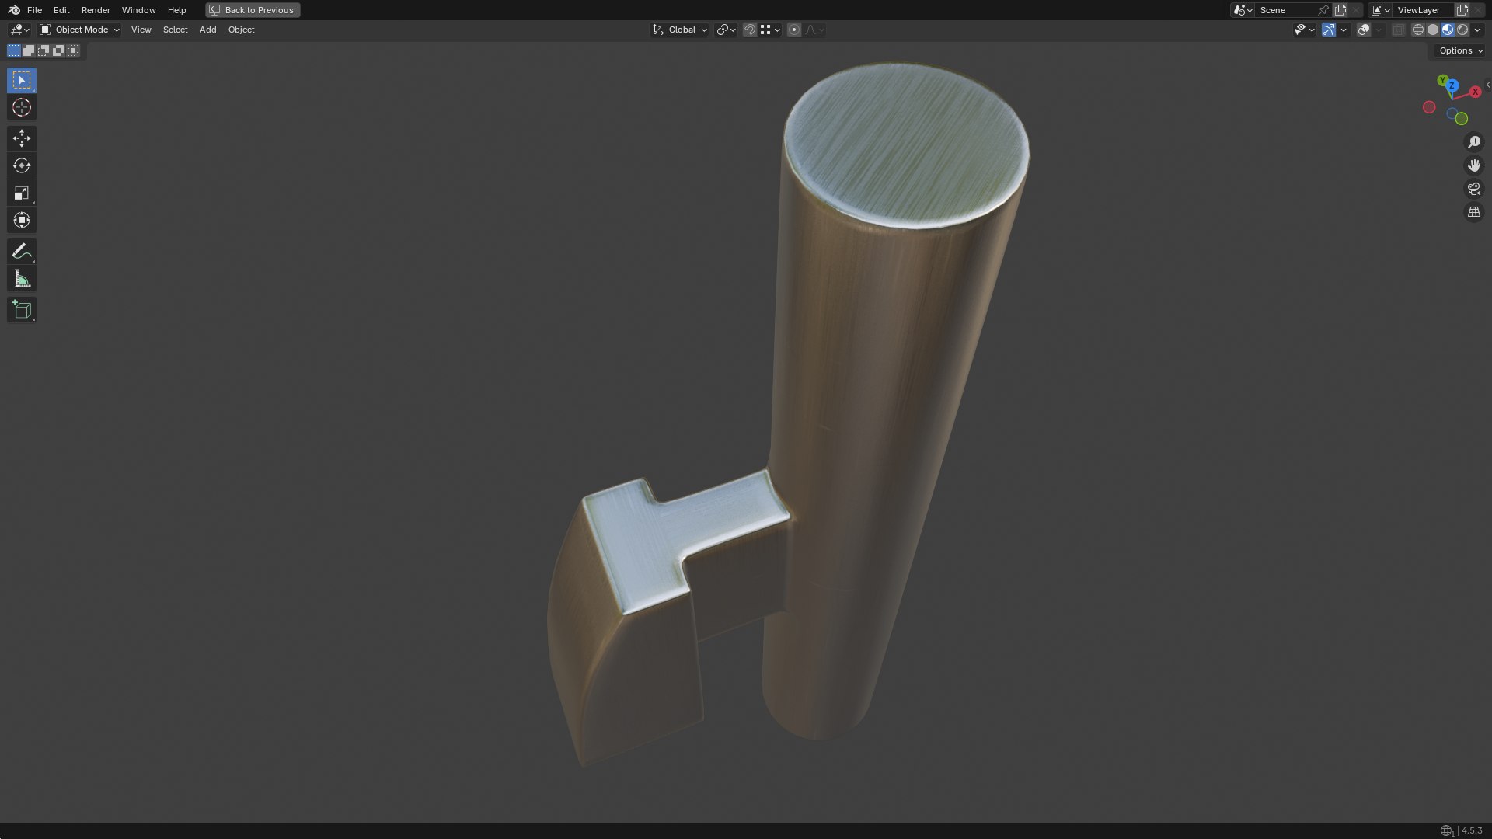Open the Global transform orientation dropdown
This screenshot has width=1492, height=839.
(679, 30)
